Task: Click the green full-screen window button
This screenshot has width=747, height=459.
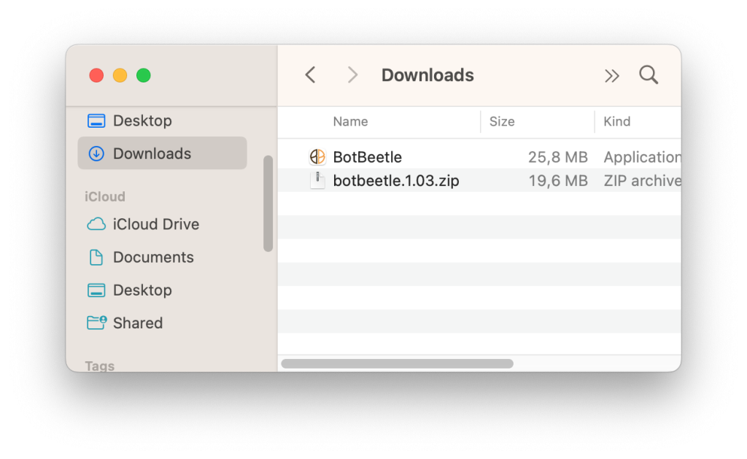Action: 144,75
